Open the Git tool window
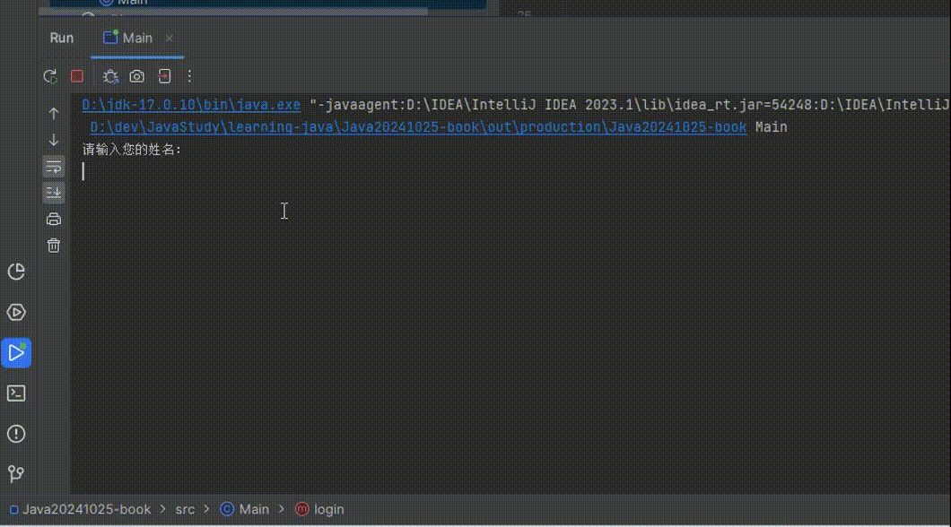Viewport: 951px width, 527px height. tap(16, 474)
